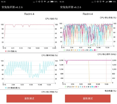Tap the Redmi 4 heading on right screen
117x104 pixels.
(x=88, y=14)
